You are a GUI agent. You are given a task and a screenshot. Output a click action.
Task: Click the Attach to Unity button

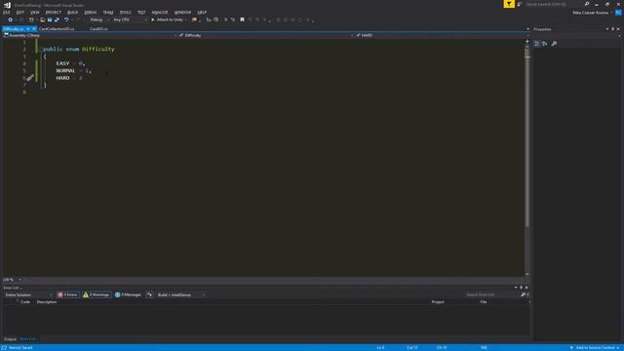(167, 19)
